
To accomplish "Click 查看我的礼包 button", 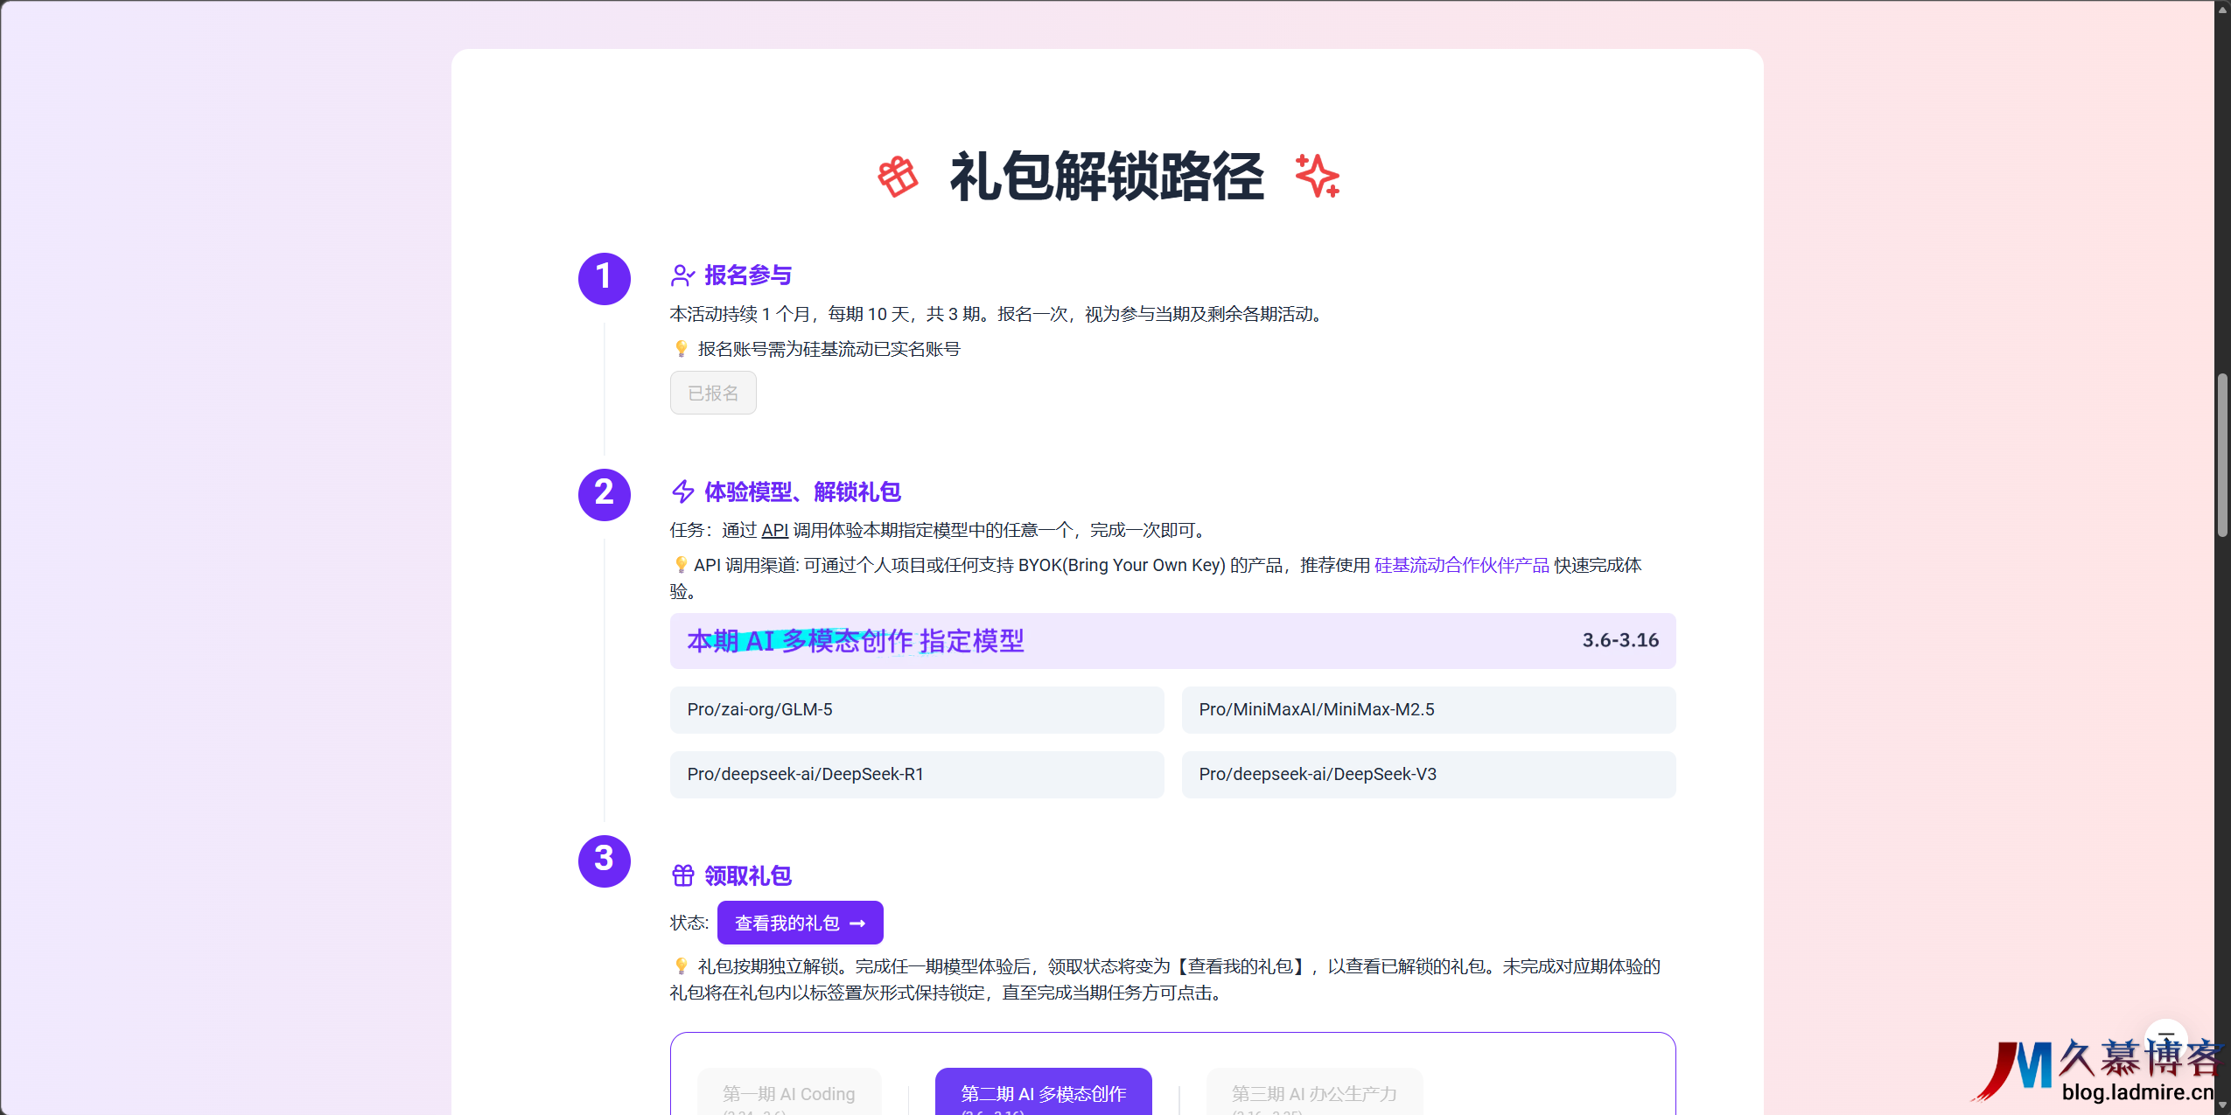I will (800, 923).
